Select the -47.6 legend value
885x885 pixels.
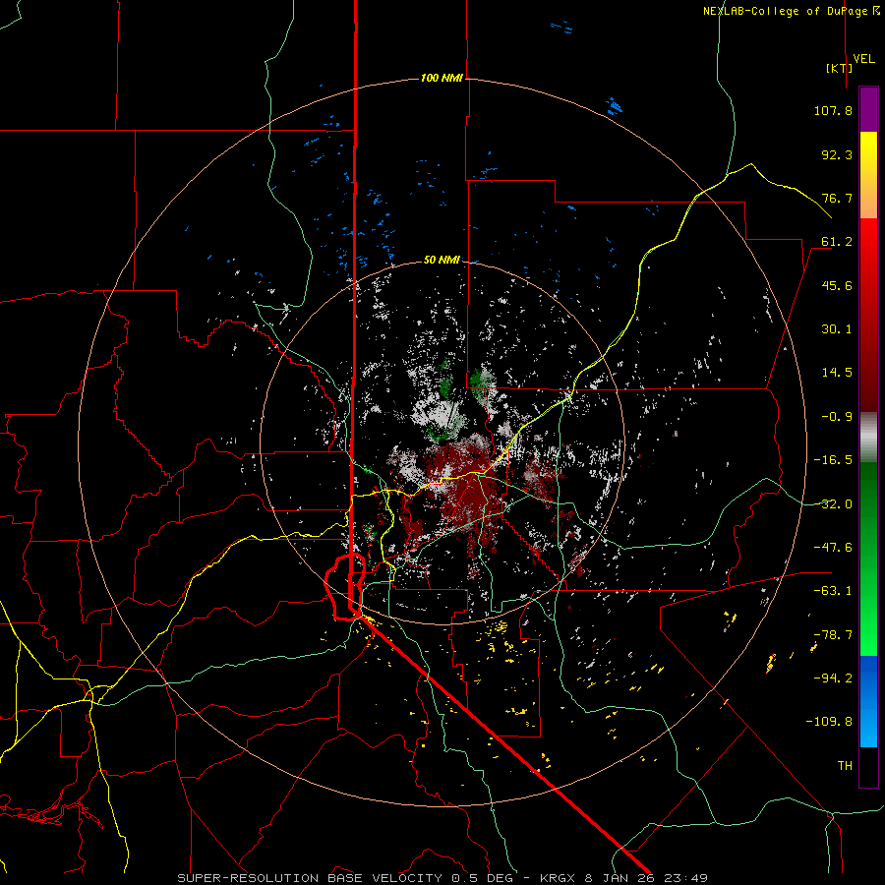833,548
